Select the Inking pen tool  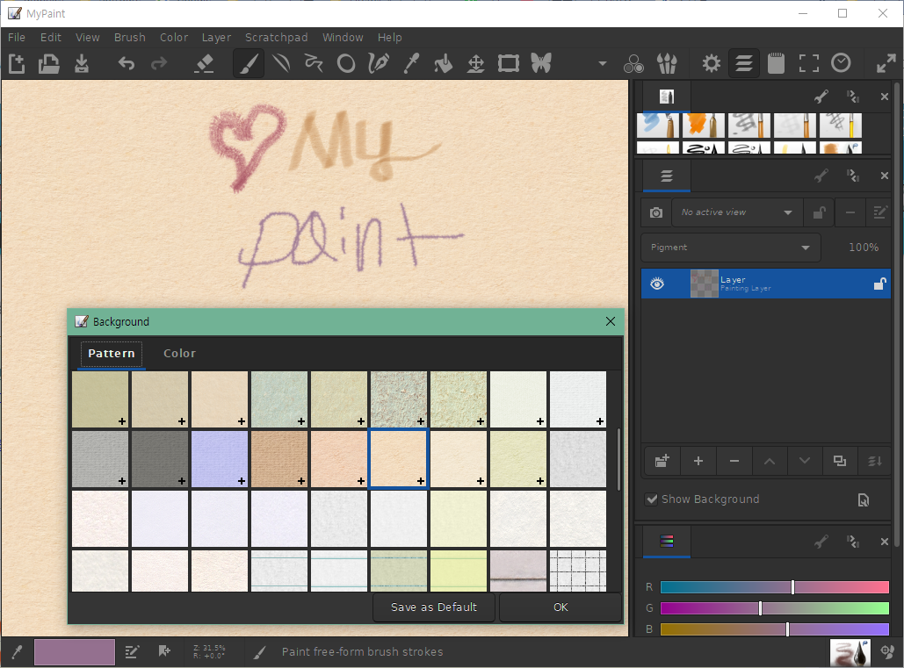click(378, 63)
